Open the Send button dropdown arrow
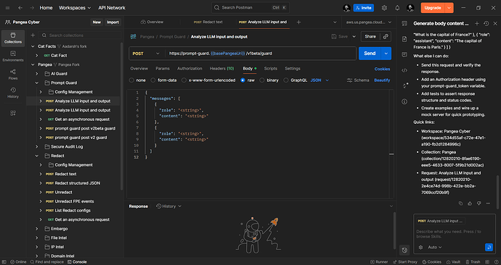Viewport: 501px width, 265px height. click(386, 54)
